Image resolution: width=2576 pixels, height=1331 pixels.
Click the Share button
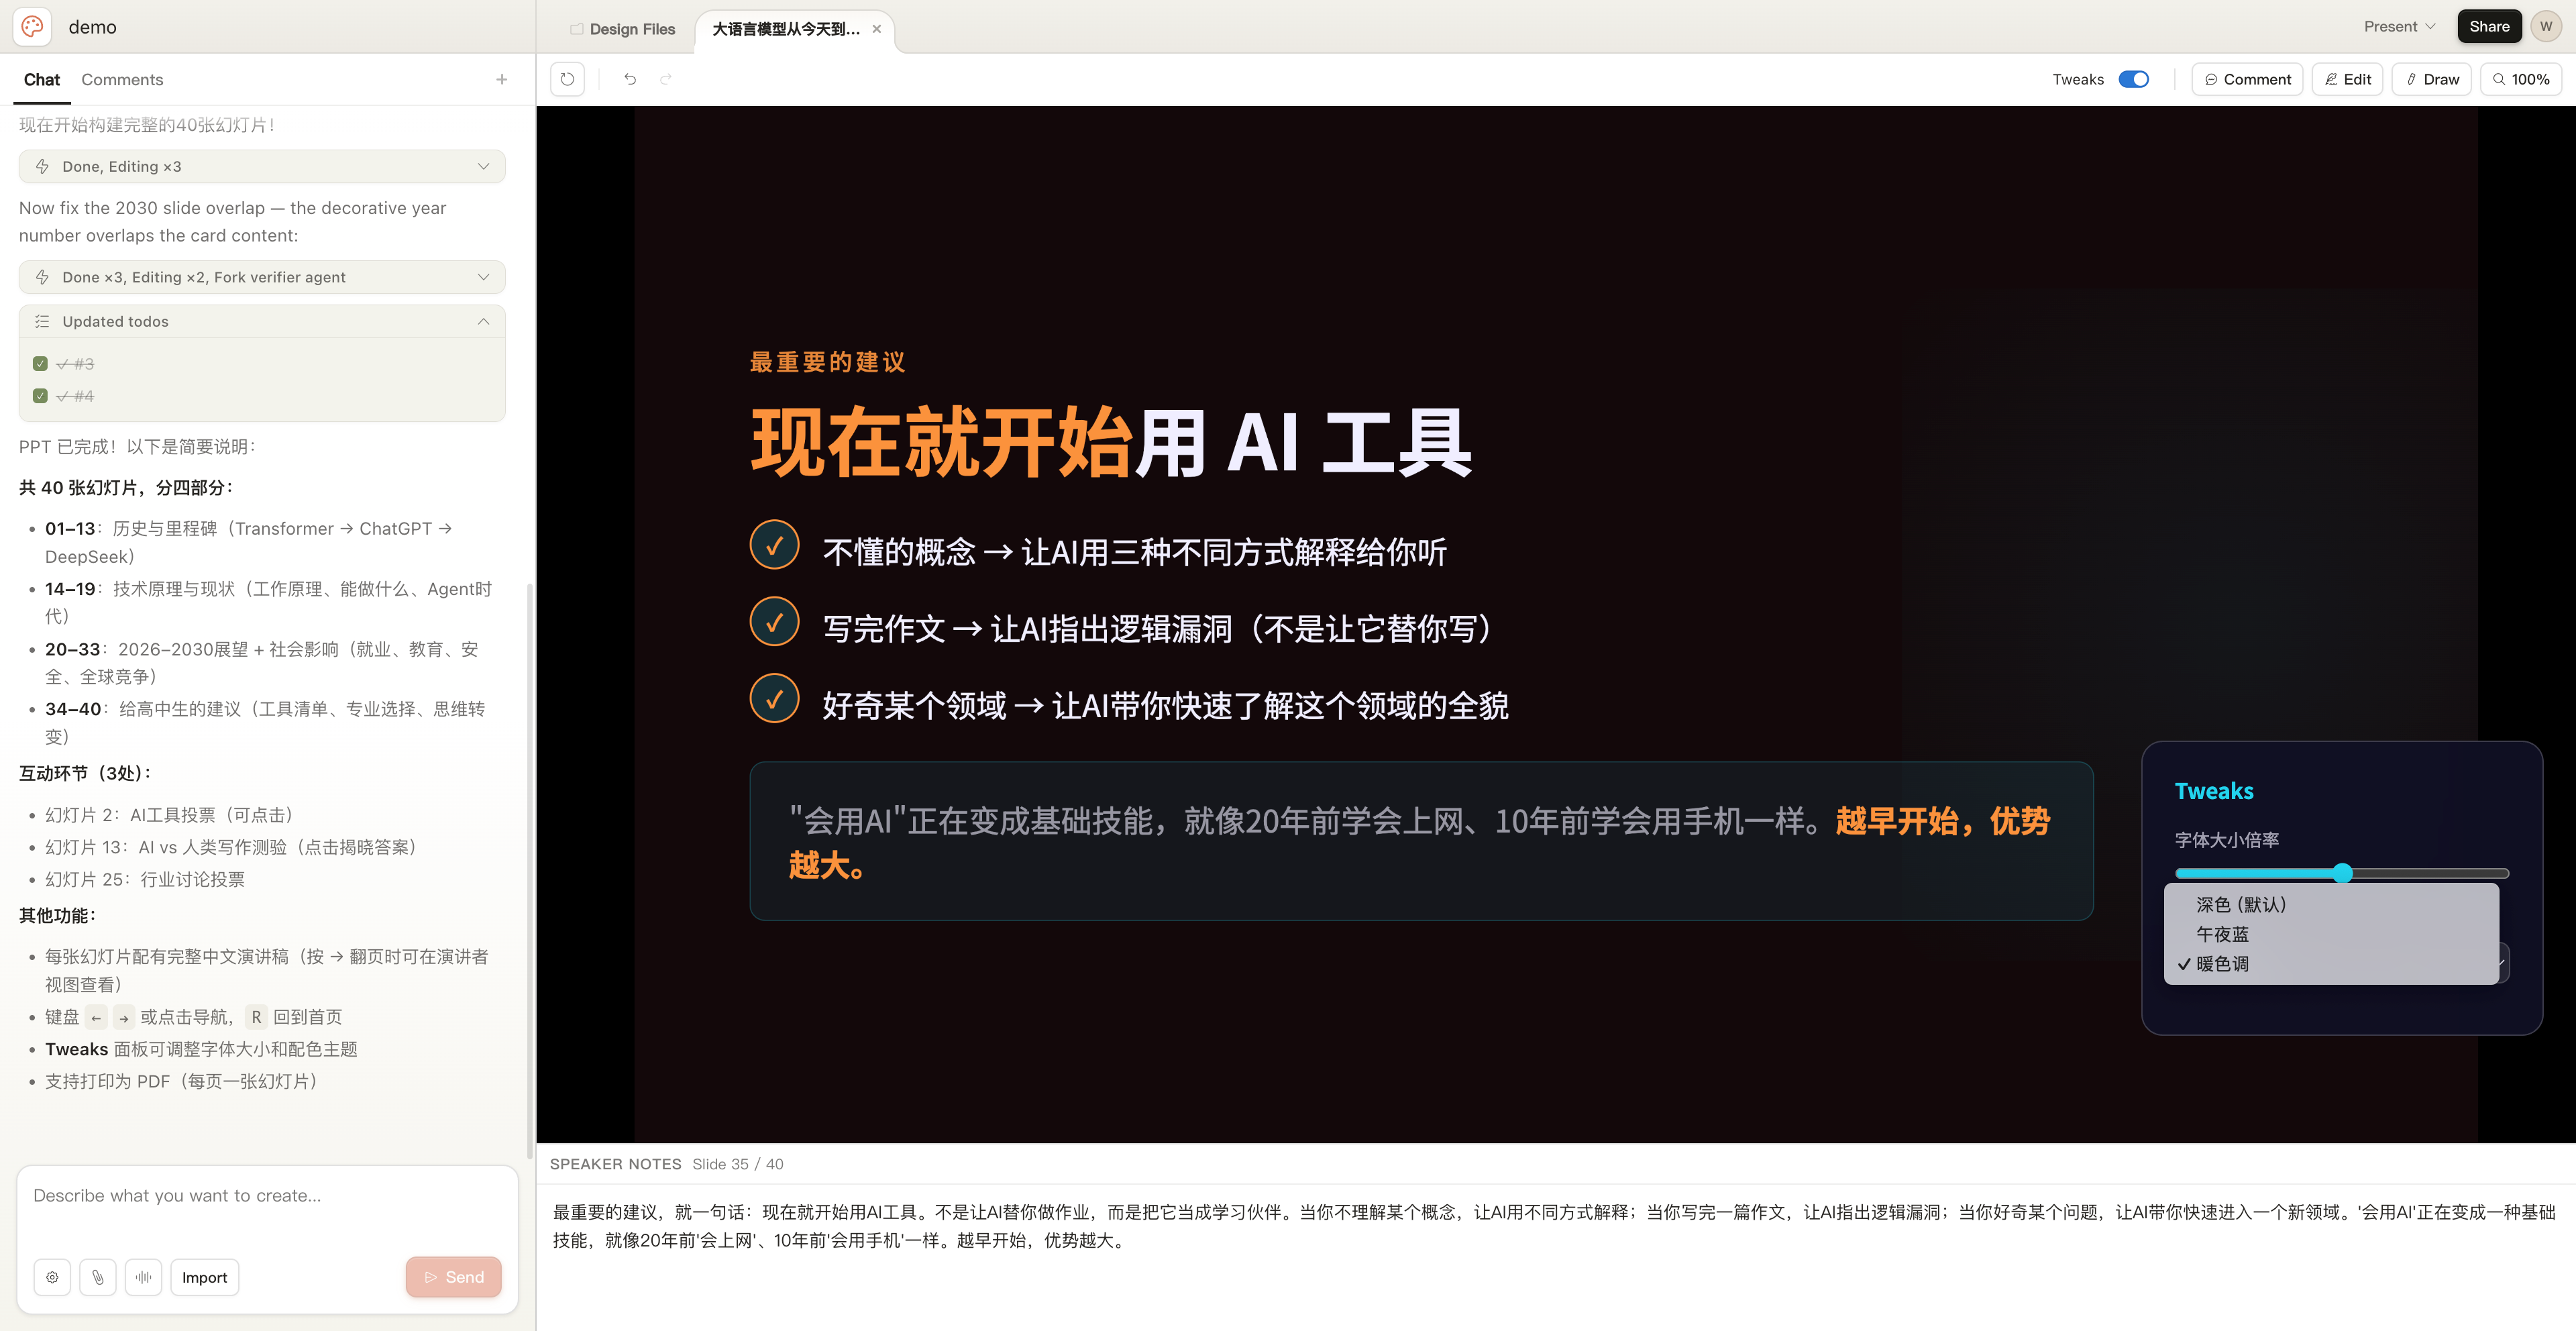[x=2488, y=27]
